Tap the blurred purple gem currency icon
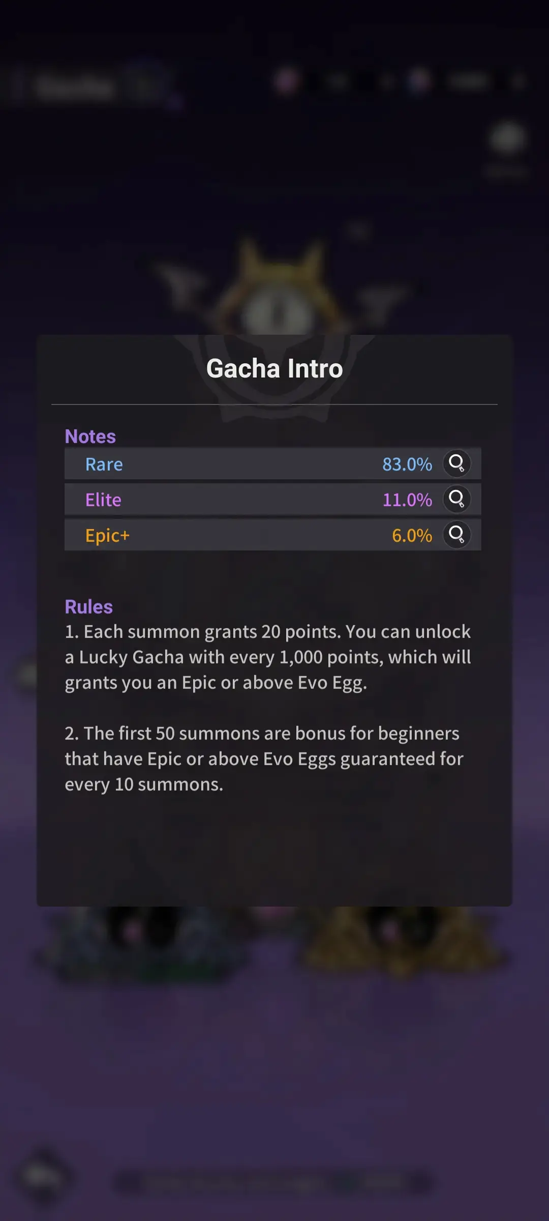This screenshot has height=1221, width=549. point(287,80)
